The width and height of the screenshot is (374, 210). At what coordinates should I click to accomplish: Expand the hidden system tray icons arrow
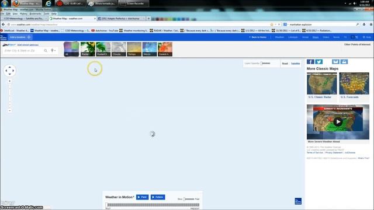345,3
